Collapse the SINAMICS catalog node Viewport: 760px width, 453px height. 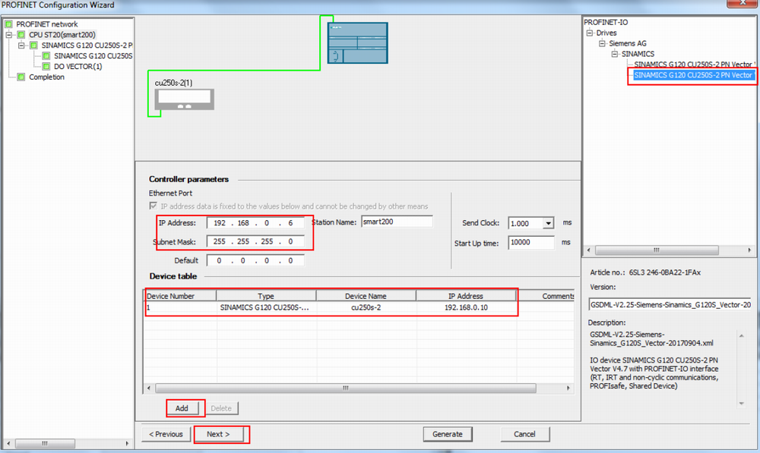click(x=615, y=55)
